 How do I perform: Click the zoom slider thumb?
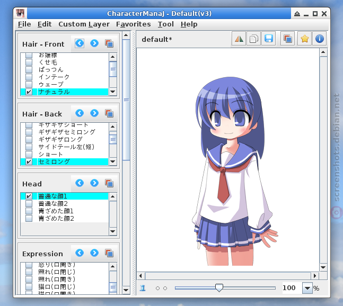point(219,287)
